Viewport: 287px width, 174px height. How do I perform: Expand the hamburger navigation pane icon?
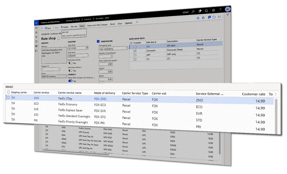pos(36,28)
